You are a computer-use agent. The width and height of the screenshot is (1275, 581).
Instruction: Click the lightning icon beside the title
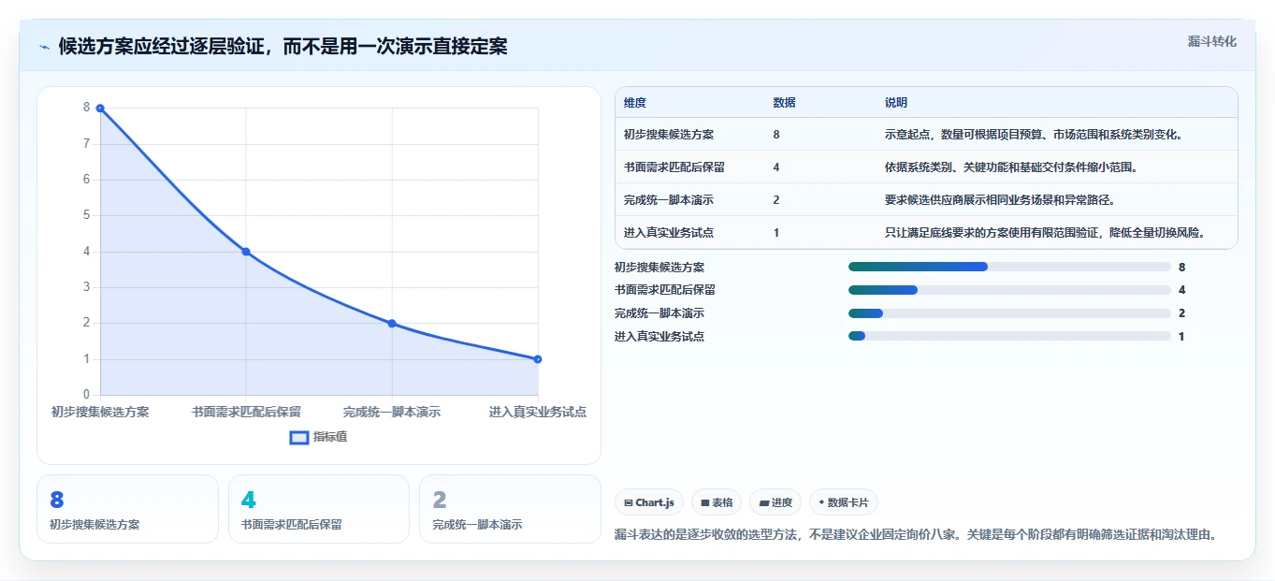[x=45, y=47]
